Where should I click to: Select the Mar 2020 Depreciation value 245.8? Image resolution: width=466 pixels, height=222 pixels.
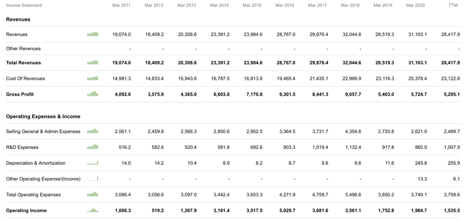[421, 163]
